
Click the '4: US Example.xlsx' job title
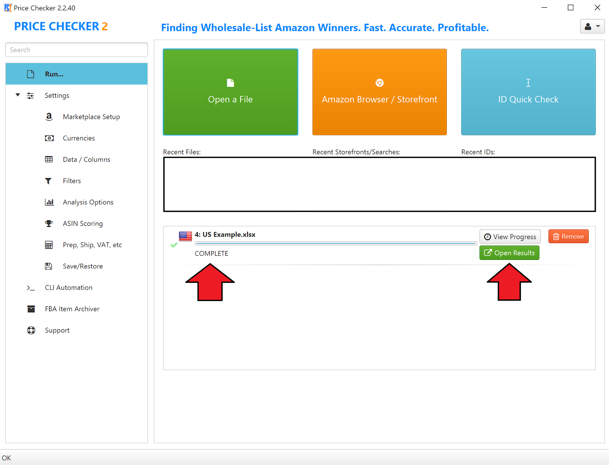[x=225, y=234]
